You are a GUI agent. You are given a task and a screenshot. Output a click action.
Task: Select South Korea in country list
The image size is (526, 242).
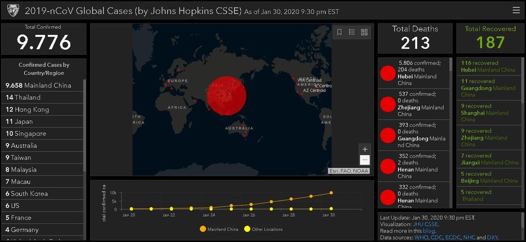point(42,194)
